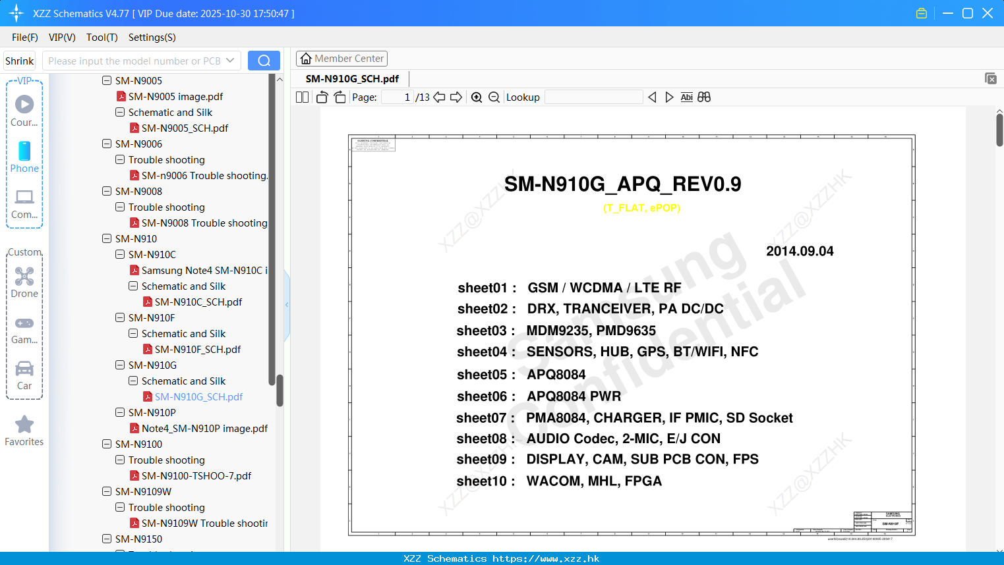
Task: Collapse the SM-N910C tree node
Action: click(x=120, y=254)
